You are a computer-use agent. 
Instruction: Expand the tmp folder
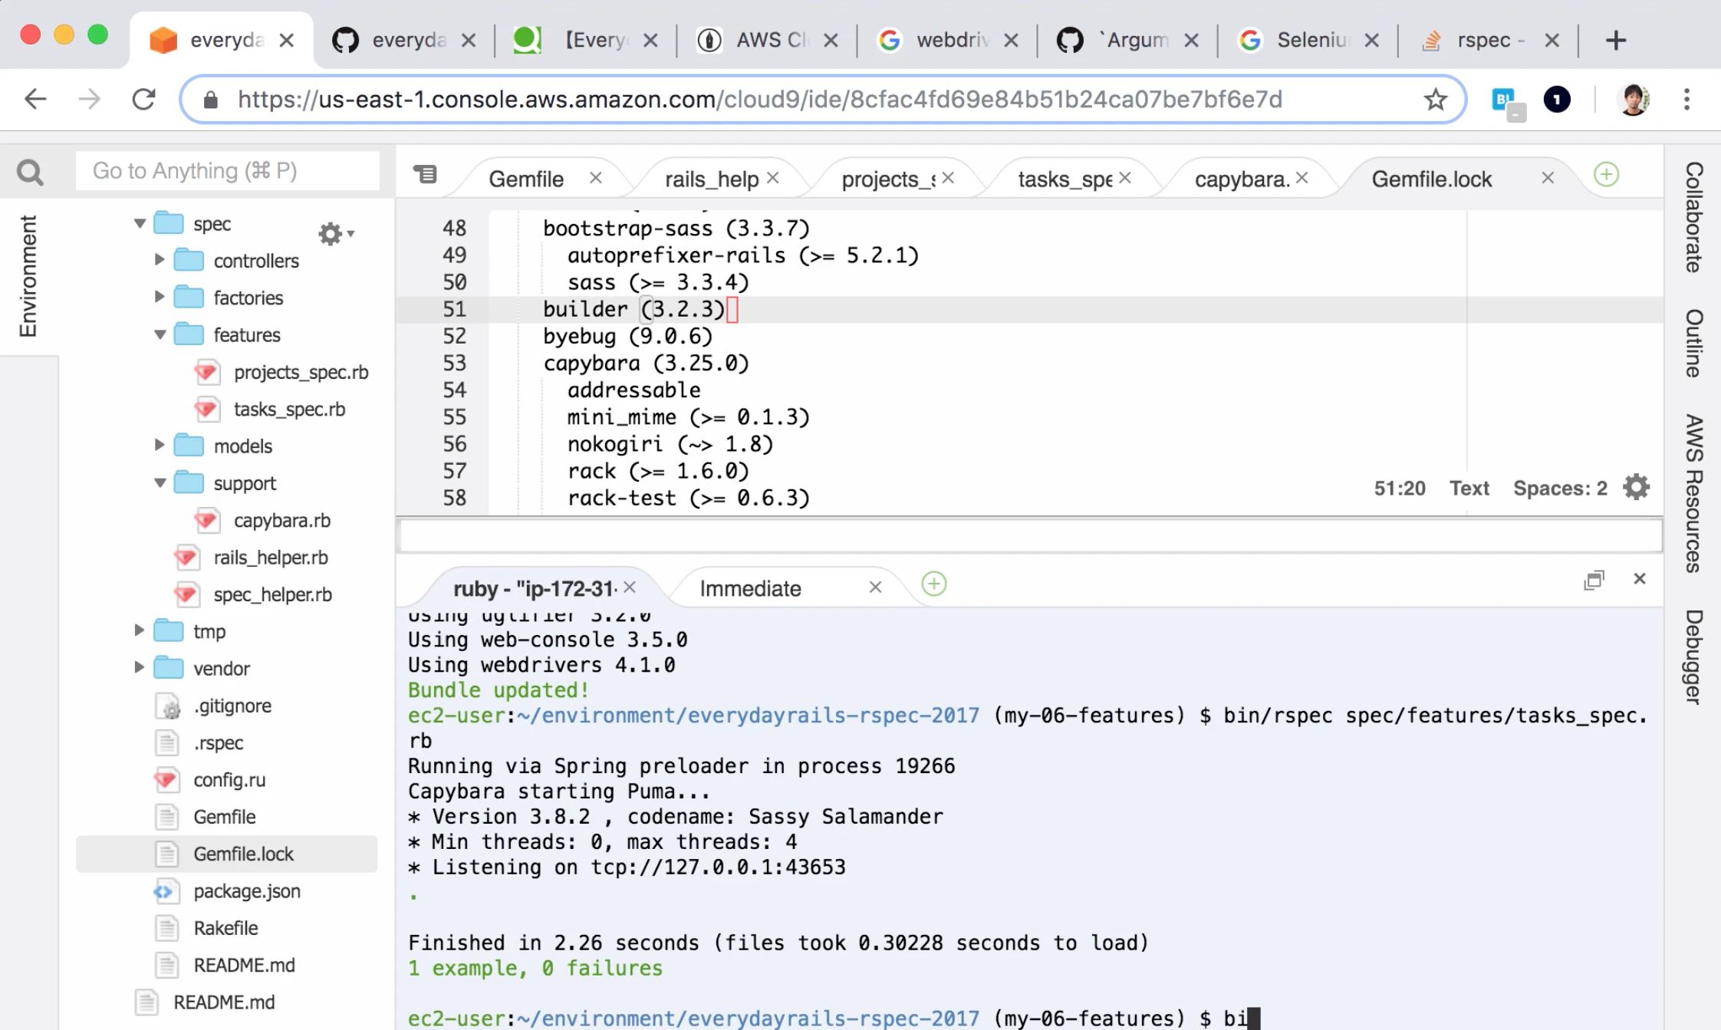pos(140,630)
